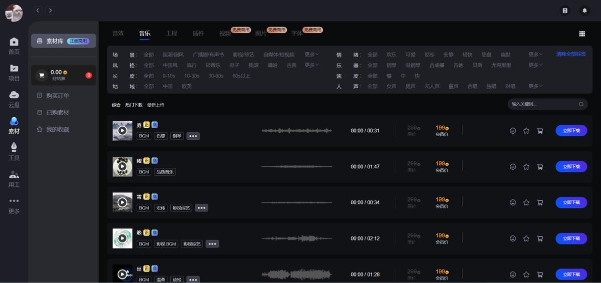The width and height of the screenshot is (601, 283).
Task: Expand 更多 in the 风格 row
Action: [x=312, y=65]
